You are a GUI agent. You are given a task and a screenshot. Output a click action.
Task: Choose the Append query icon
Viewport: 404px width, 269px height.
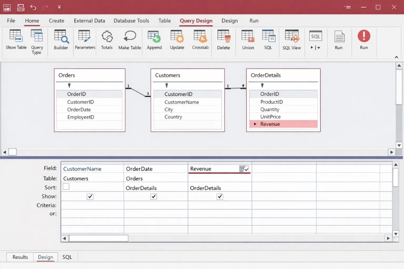[154, 37]
